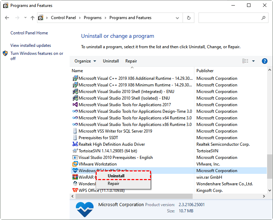
Task: Click the TortoiseSVN program icon
Action: (75, 151)
